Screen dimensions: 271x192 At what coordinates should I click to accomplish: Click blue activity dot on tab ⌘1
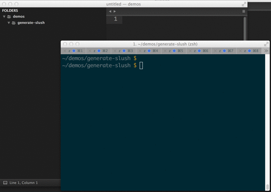point(74,51)
